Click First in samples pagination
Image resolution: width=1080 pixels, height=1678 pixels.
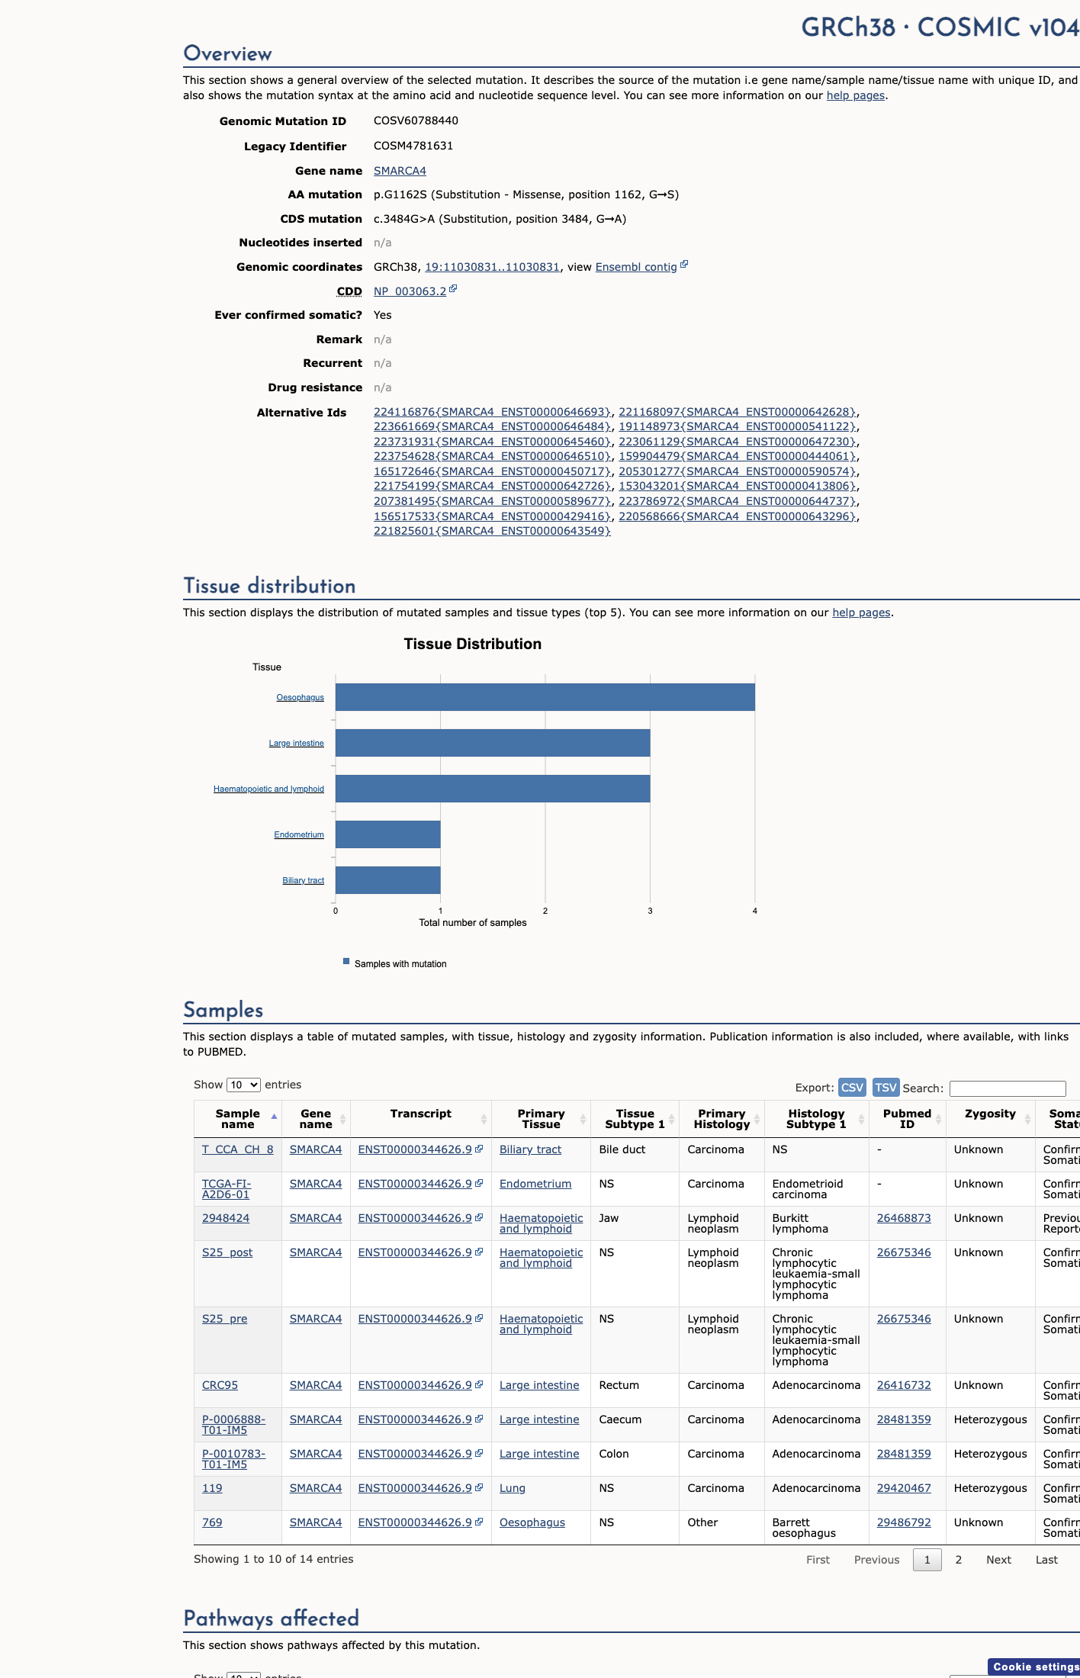(x=818, y=1560)
